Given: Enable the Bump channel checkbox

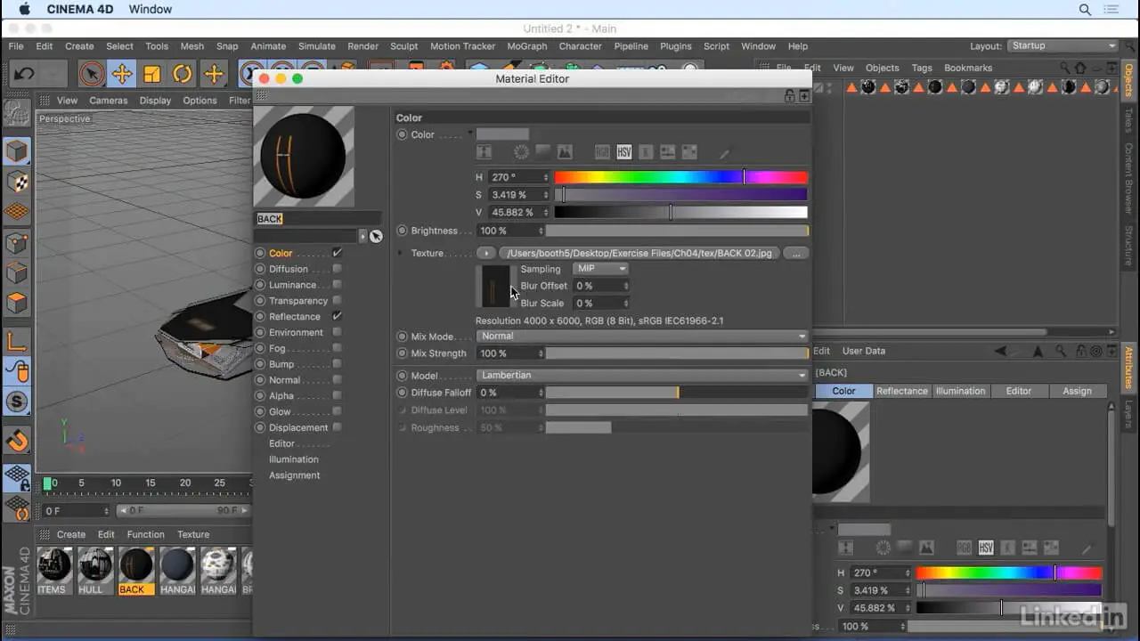Looking at the screenshot, I should pos(337,364).
